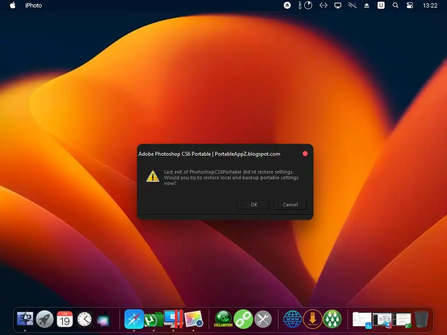Click the network arrows status icon
Viewport: 447px width, 335px height.
(x=323, y=5)
